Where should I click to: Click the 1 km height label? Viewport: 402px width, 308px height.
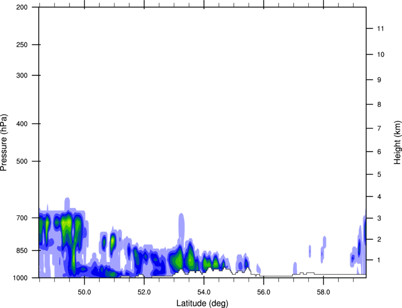click(x=379, y=260)
